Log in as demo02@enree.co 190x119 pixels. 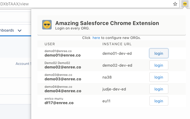point(159,65)
